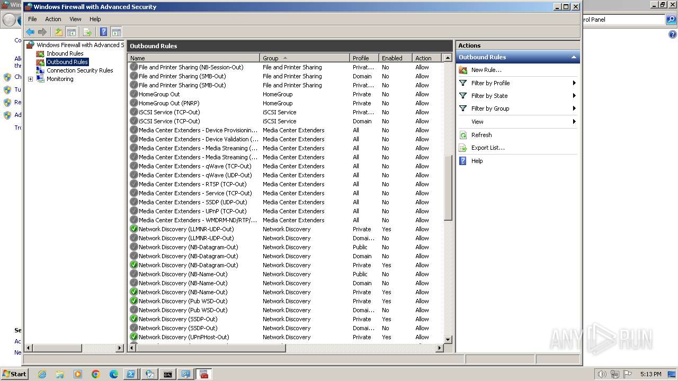Open the View menu in menu bar
The image size is (678, 381).
coord(75,19)
